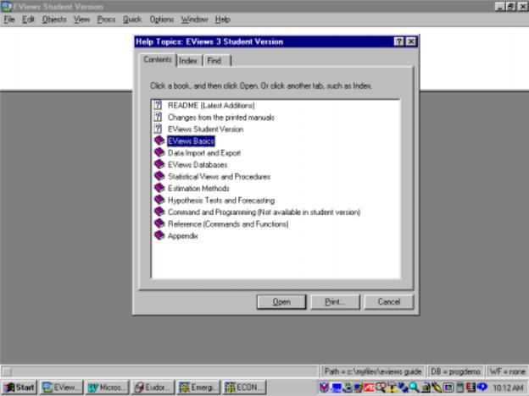This screenshot has height=396, width=529.
Task: Click the book icon for Estimation Methods
Action: [159, 188]
